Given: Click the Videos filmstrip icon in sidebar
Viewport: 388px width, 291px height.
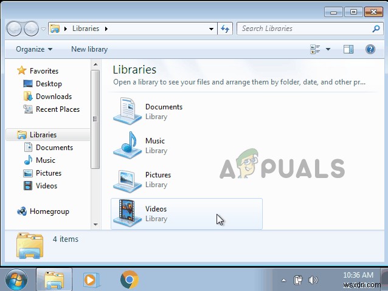Looking at the screenshot, I should 28,186.
